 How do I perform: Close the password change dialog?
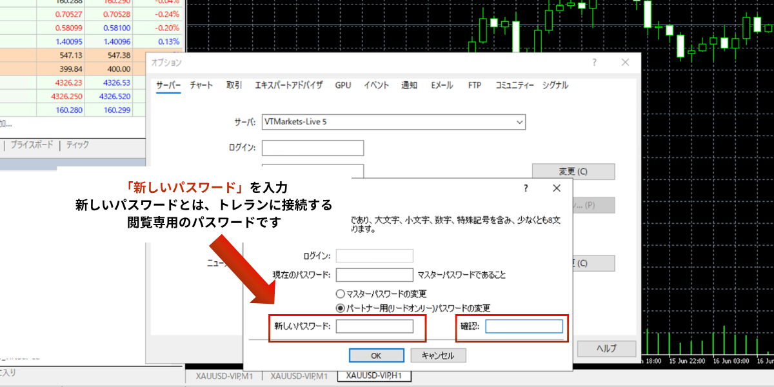[x=557, y=188]
